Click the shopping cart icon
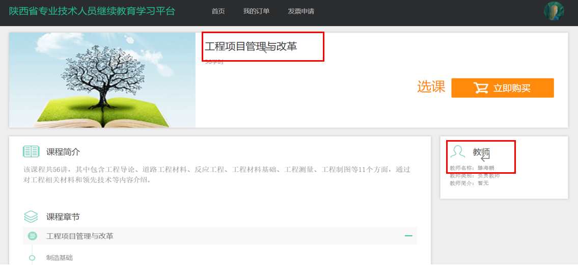Image resolution: width=578 pixels, height=268 pixels. [x=480, y=88]
